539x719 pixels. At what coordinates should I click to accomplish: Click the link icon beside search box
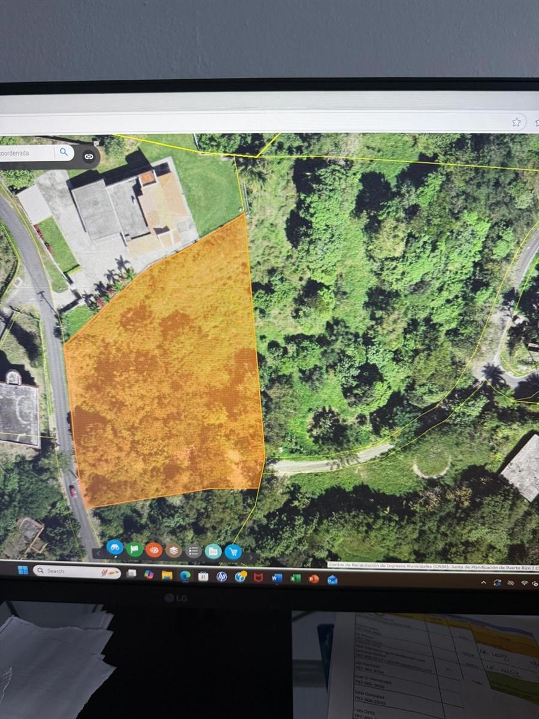89,156
